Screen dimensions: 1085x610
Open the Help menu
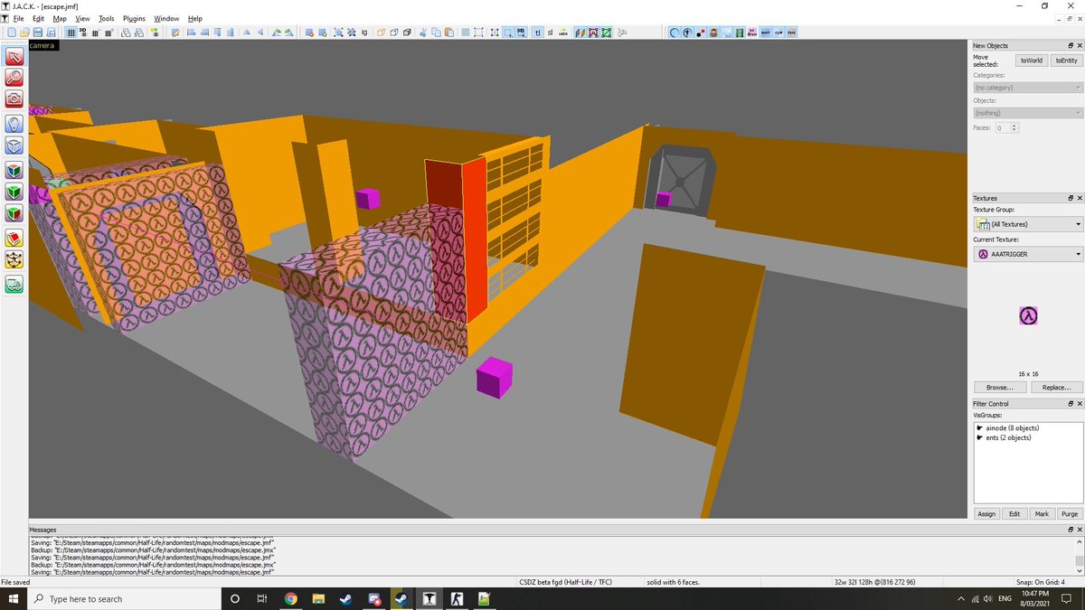pyautogui.click(x=194, y=18)
